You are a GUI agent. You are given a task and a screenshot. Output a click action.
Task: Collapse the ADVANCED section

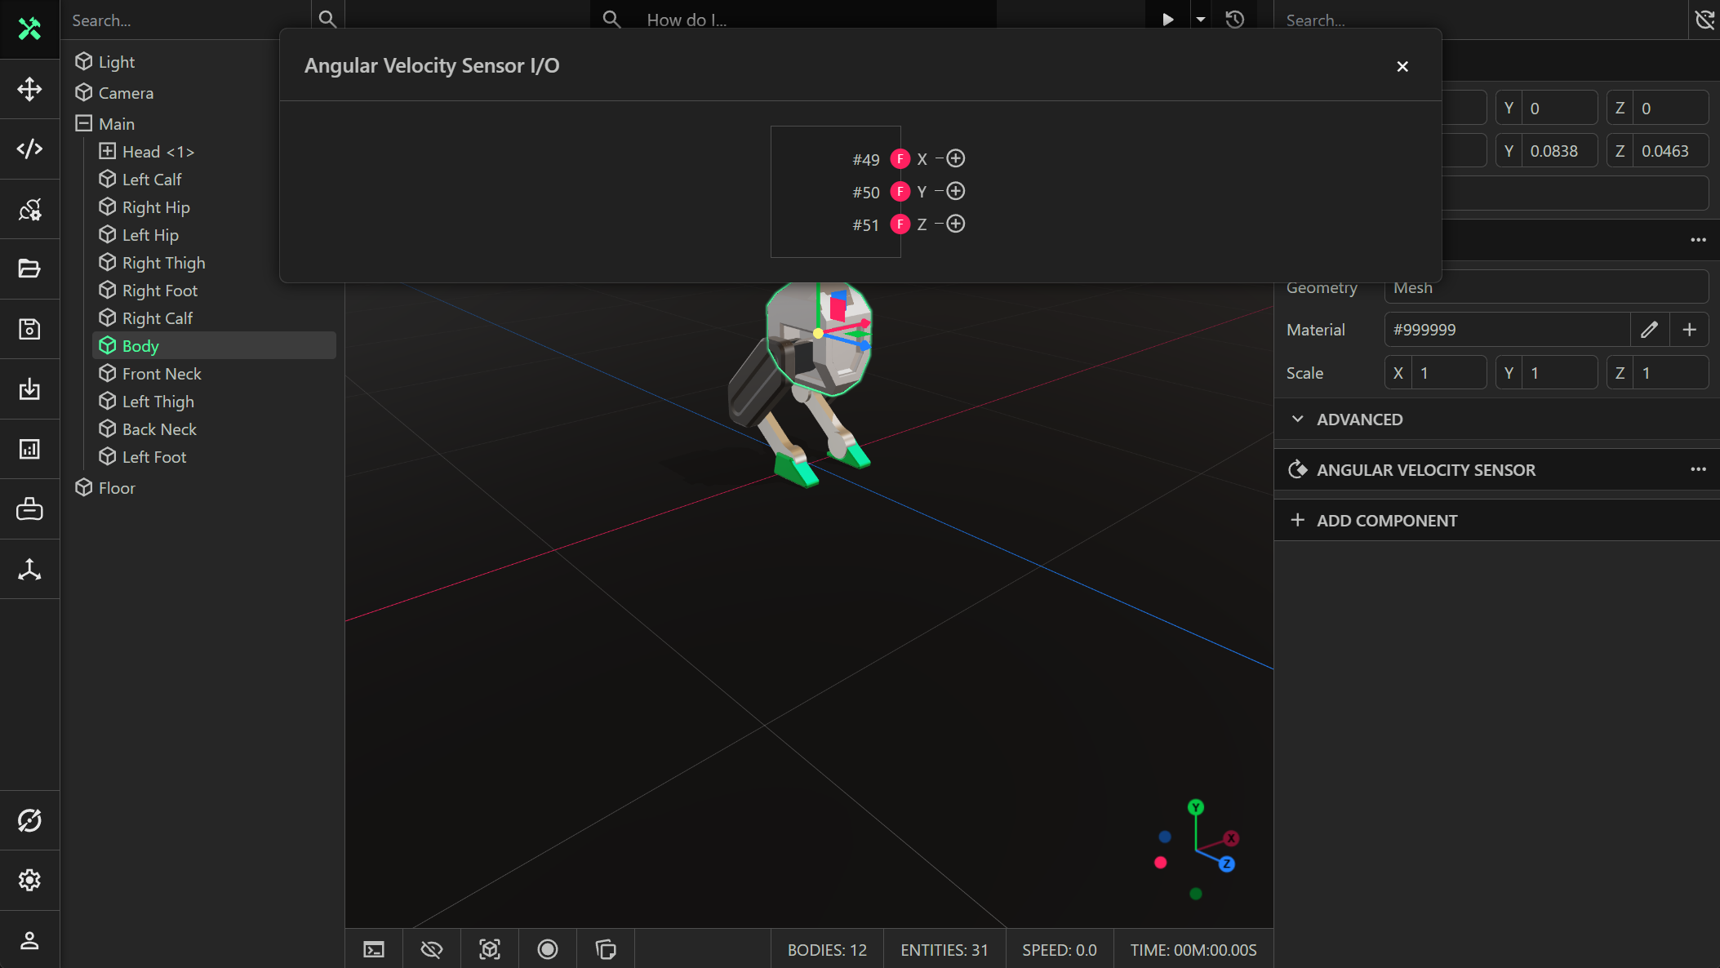1298,419
